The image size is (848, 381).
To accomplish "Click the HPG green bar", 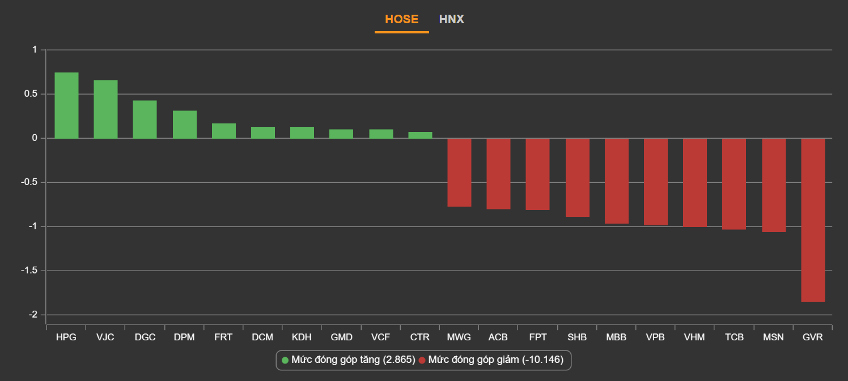I will coord(66,105).
